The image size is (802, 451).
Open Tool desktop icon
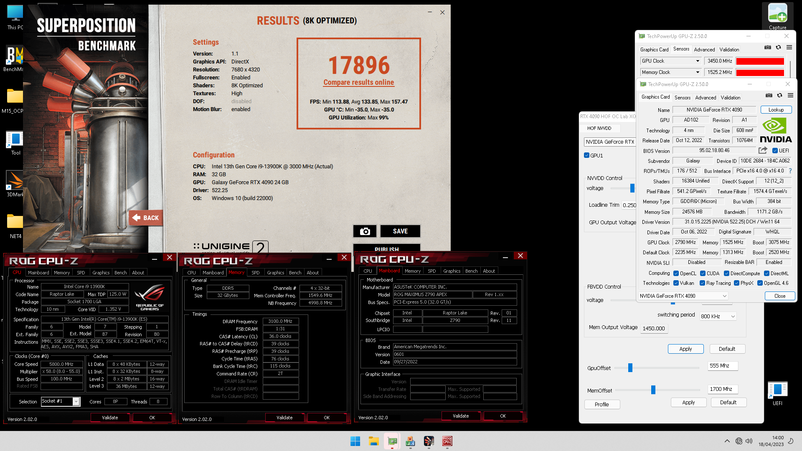[15, 142]
